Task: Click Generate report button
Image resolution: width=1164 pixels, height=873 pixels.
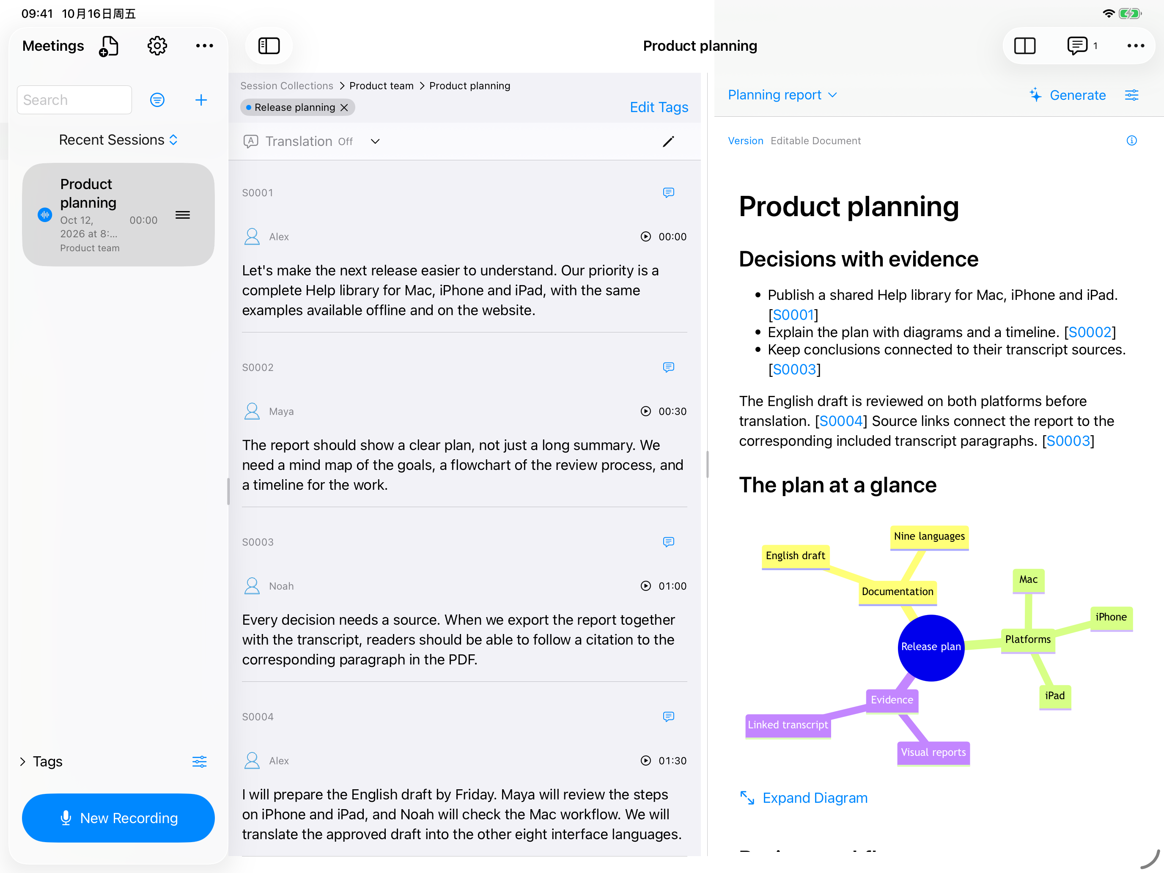Action: click(1067, 95)
